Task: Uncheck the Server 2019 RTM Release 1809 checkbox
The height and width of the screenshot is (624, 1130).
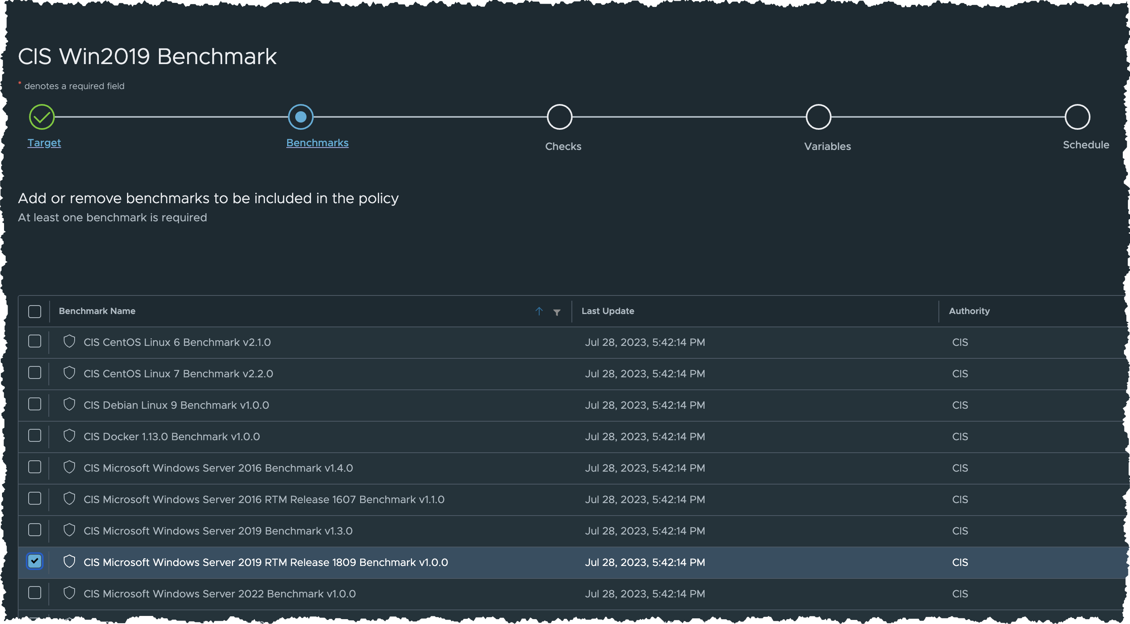Action: tap(35, 562)
